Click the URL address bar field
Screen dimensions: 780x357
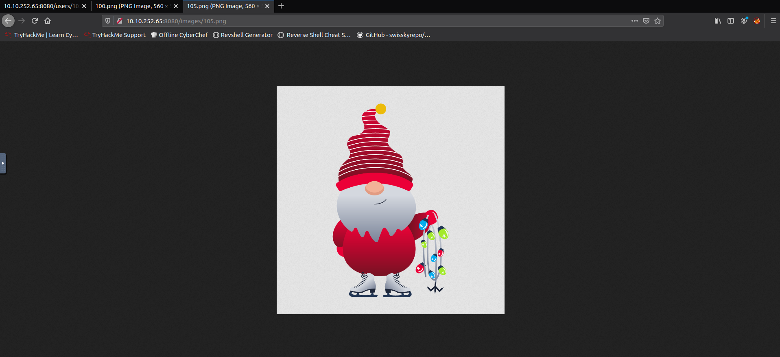click(x=366, y=21)
